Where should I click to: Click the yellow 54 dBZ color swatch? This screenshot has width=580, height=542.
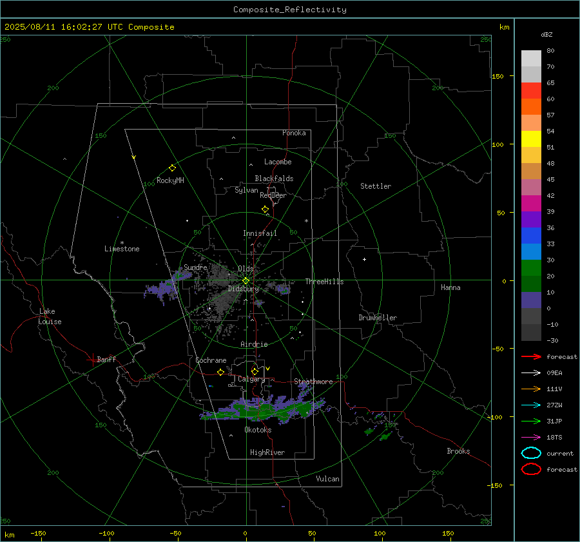531,139
